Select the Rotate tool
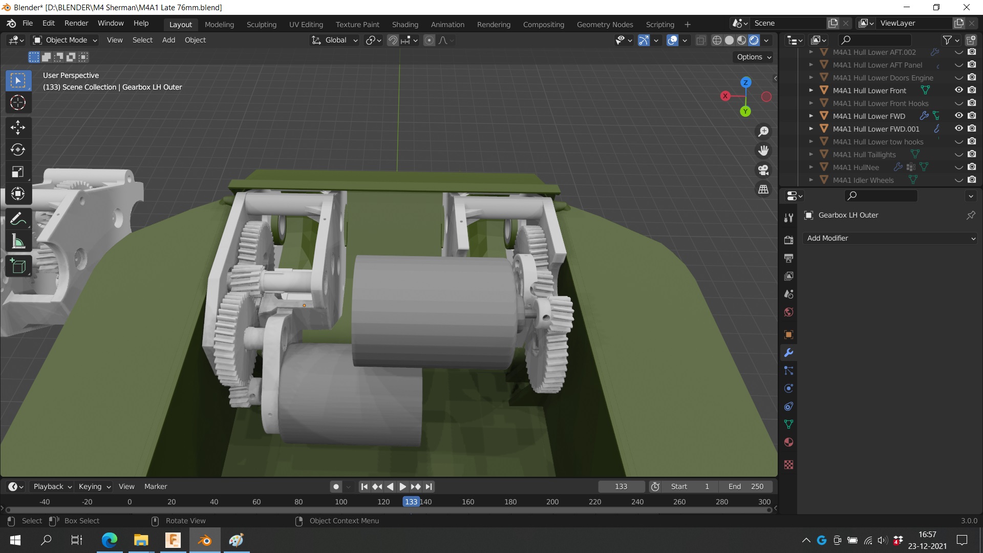This screenshot has width=983, height=553. 18,150
